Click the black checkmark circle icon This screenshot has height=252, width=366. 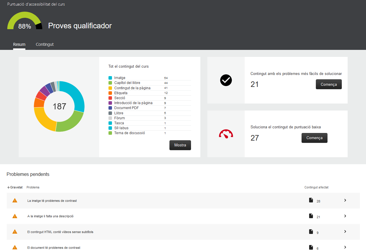[226, 80]
